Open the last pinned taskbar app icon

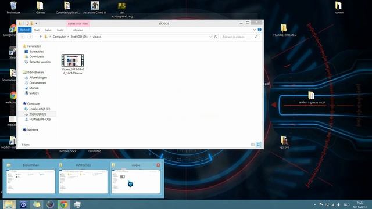point(77,204)
